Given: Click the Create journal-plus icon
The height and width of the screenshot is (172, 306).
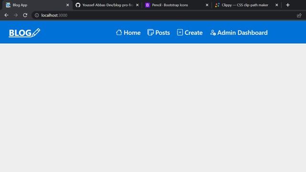Looking at the screenshot, I should pos(180,32).
